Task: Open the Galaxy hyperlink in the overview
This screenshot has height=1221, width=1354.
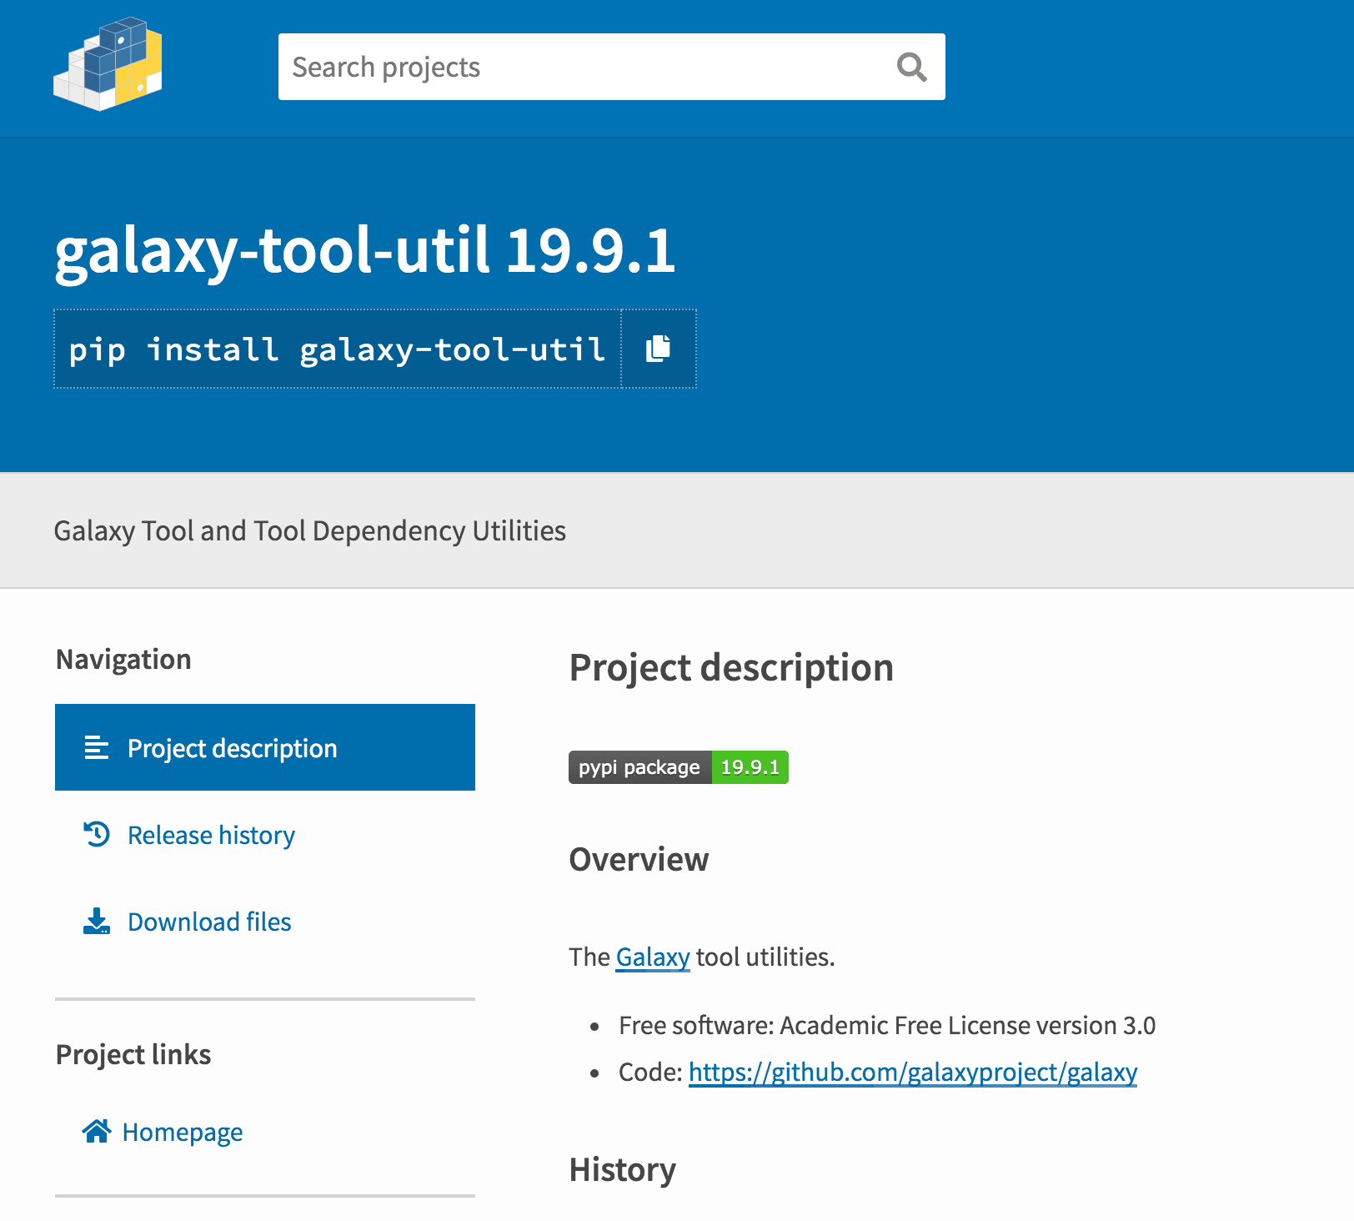Action: coord(652,957)
